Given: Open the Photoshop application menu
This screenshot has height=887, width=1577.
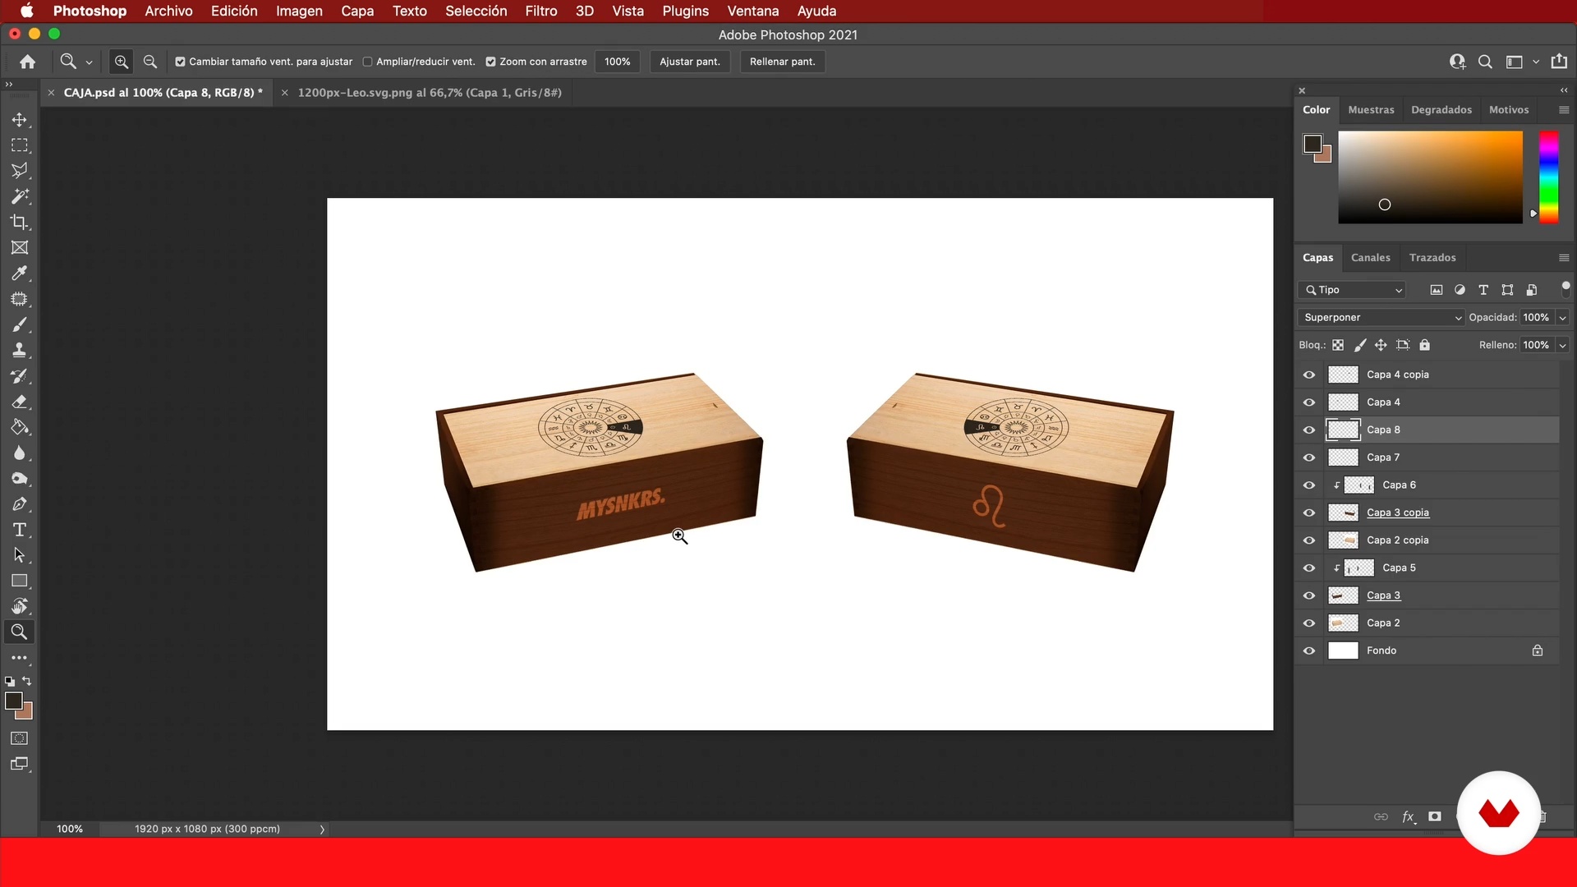Looking at the screenshot, I should coord(90,11).
